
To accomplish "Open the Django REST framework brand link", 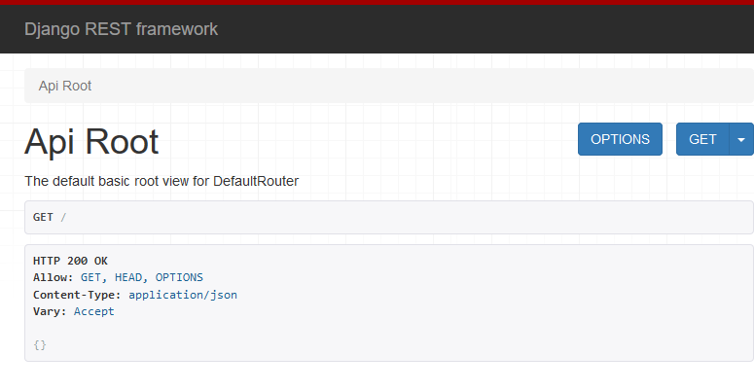I will pos(122,29).
